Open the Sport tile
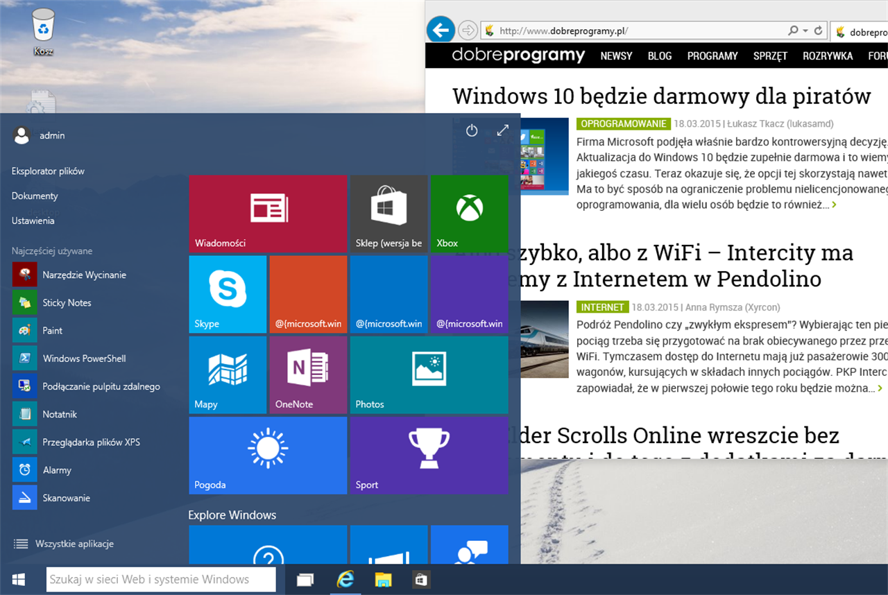Image resolution: width=888 pixels, height=595 pixels. tap(429, 455)
